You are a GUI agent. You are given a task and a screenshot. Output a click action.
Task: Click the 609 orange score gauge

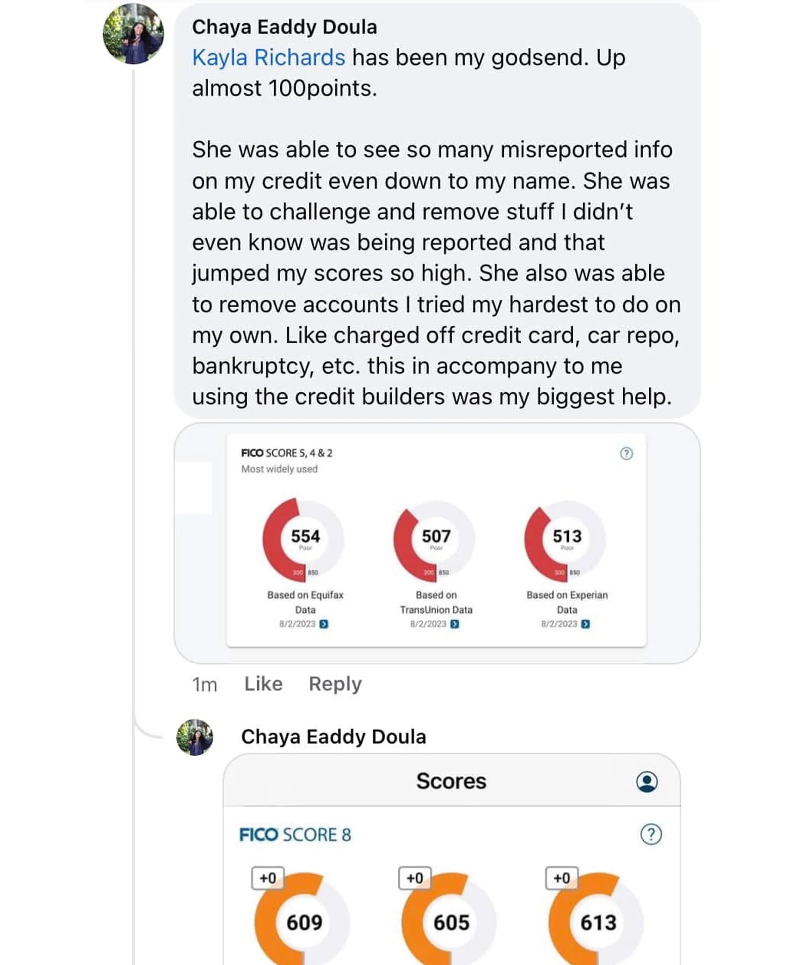tap(303, 921)
